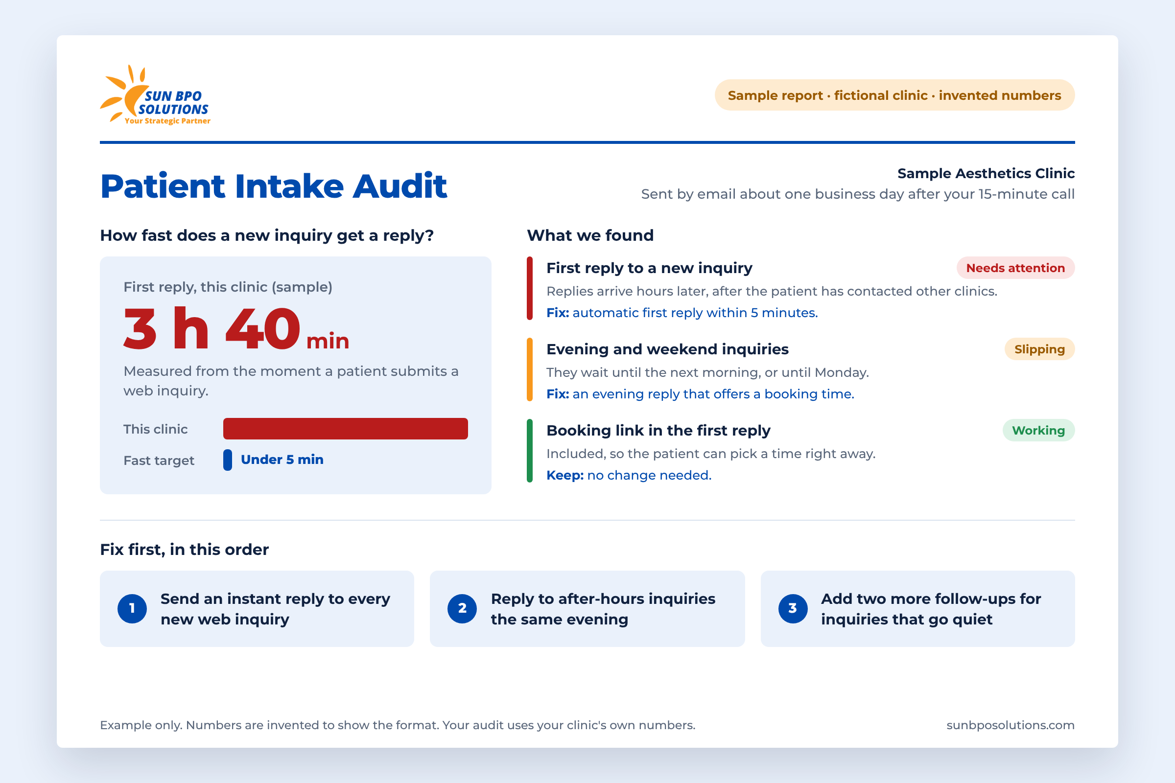Click the 'This clinic' bar label

tap(155, 429)
